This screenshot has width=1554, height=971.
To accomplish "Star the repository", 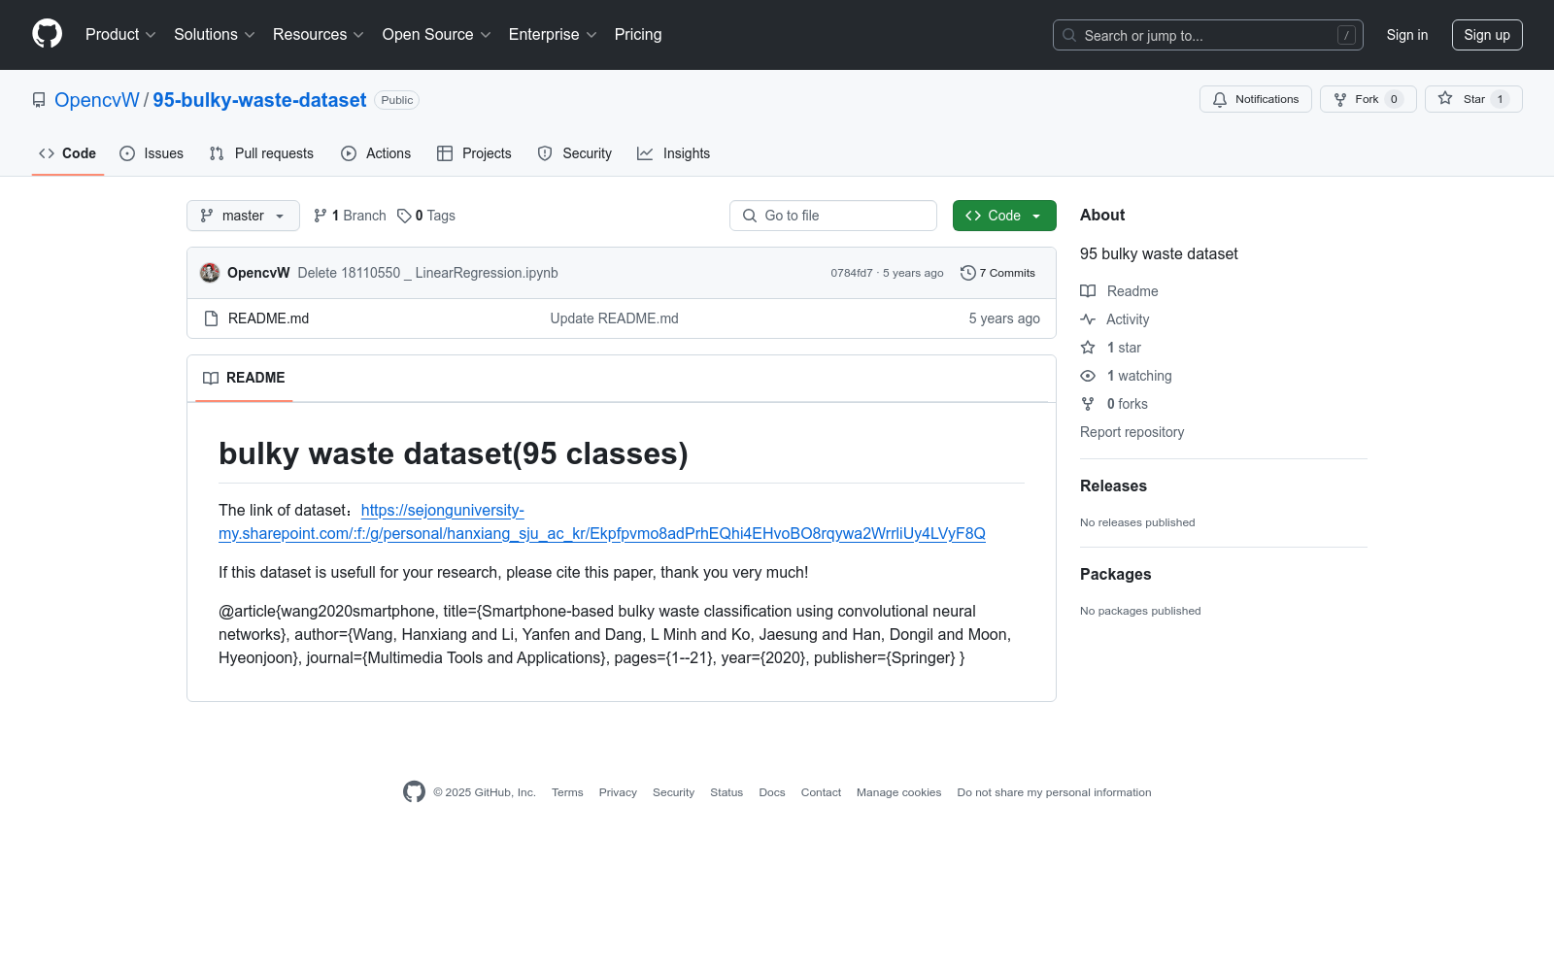I will [1473, 99].
